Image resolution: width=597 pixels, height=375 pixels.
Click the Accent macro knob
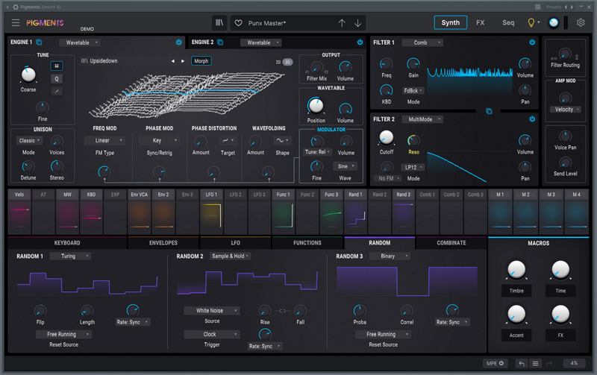tap(516, 314)
